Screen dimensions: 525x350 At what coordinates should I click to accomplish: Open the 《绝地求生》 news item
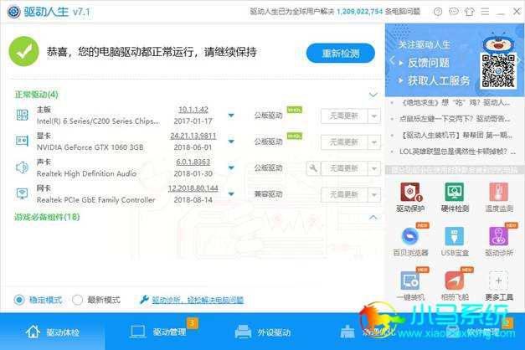click(x=455, y=102)
